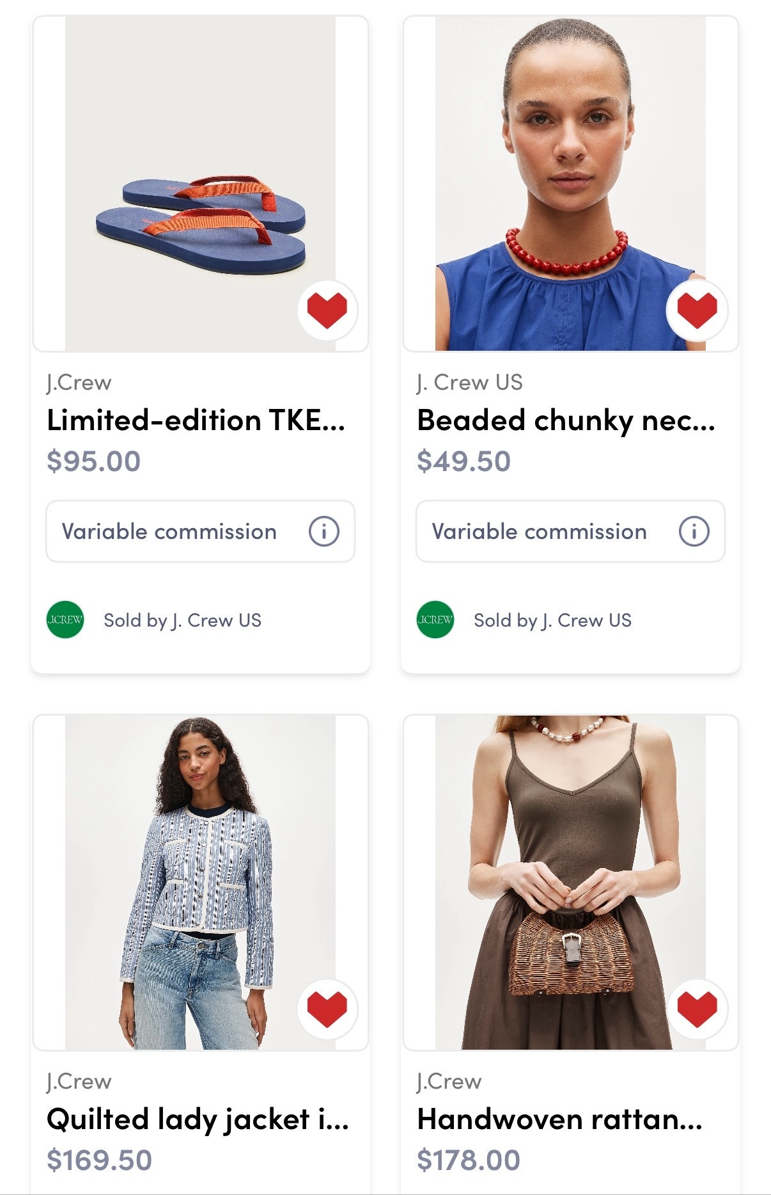Click J.Crew logo under the necklace card
This screenshot has height=1195, width=771.
pos(435,620)
